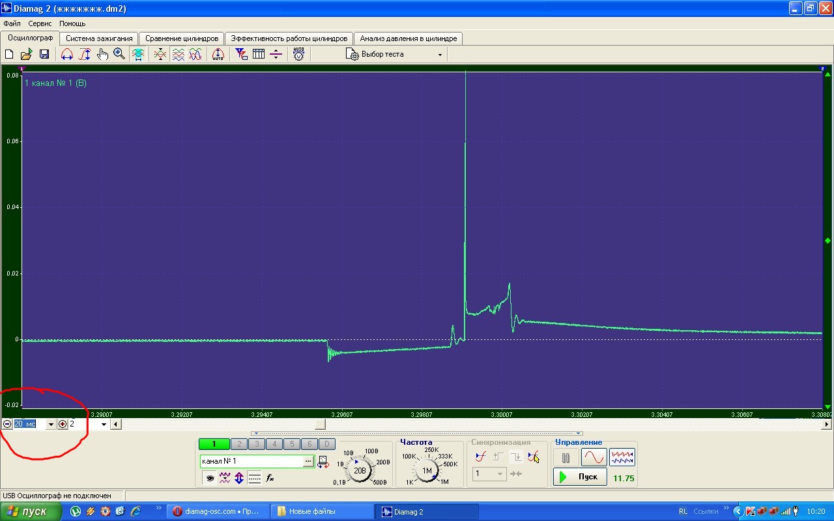Image resolution: width=834 pixels, height=521 pixels.
Task: Toggle channel 2 button
Action: (x=239, y=444)
